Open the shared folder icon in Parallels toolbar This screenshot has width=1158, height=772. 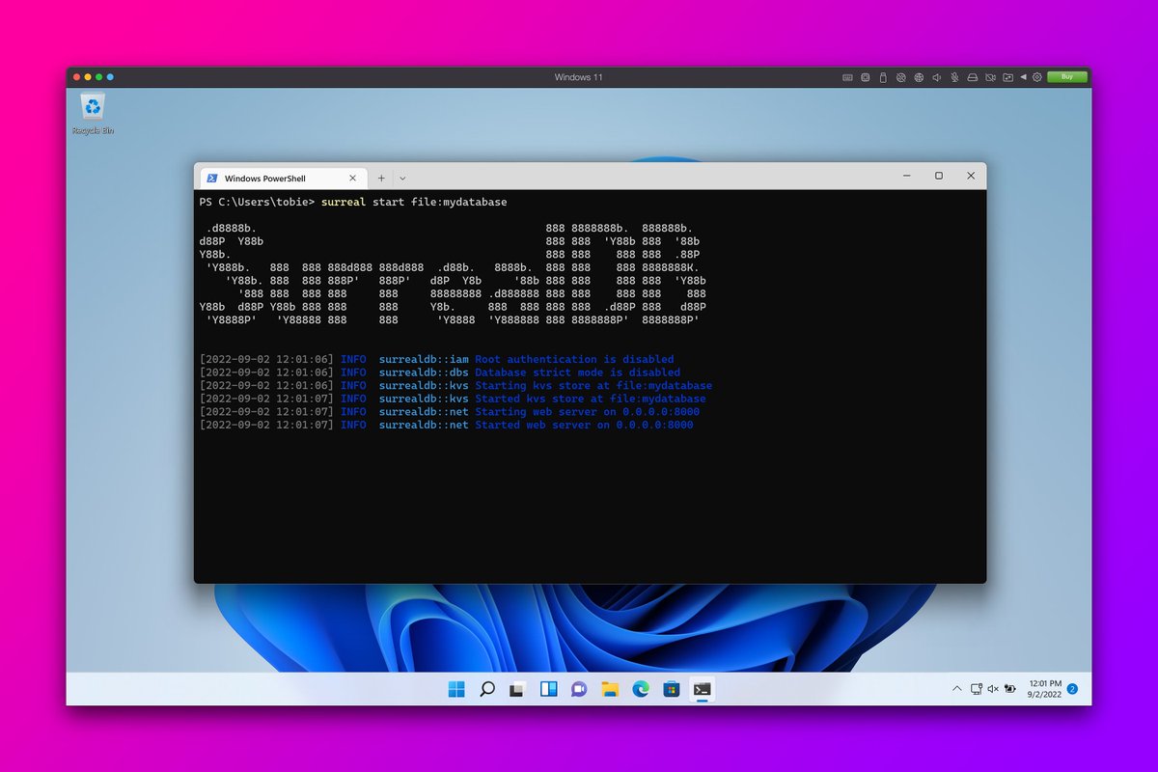coord(1007,77)
